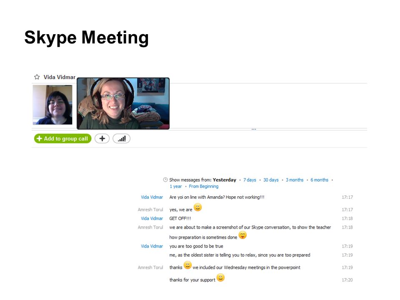Click the large video of woman with headphones

(x=123, y=104)
